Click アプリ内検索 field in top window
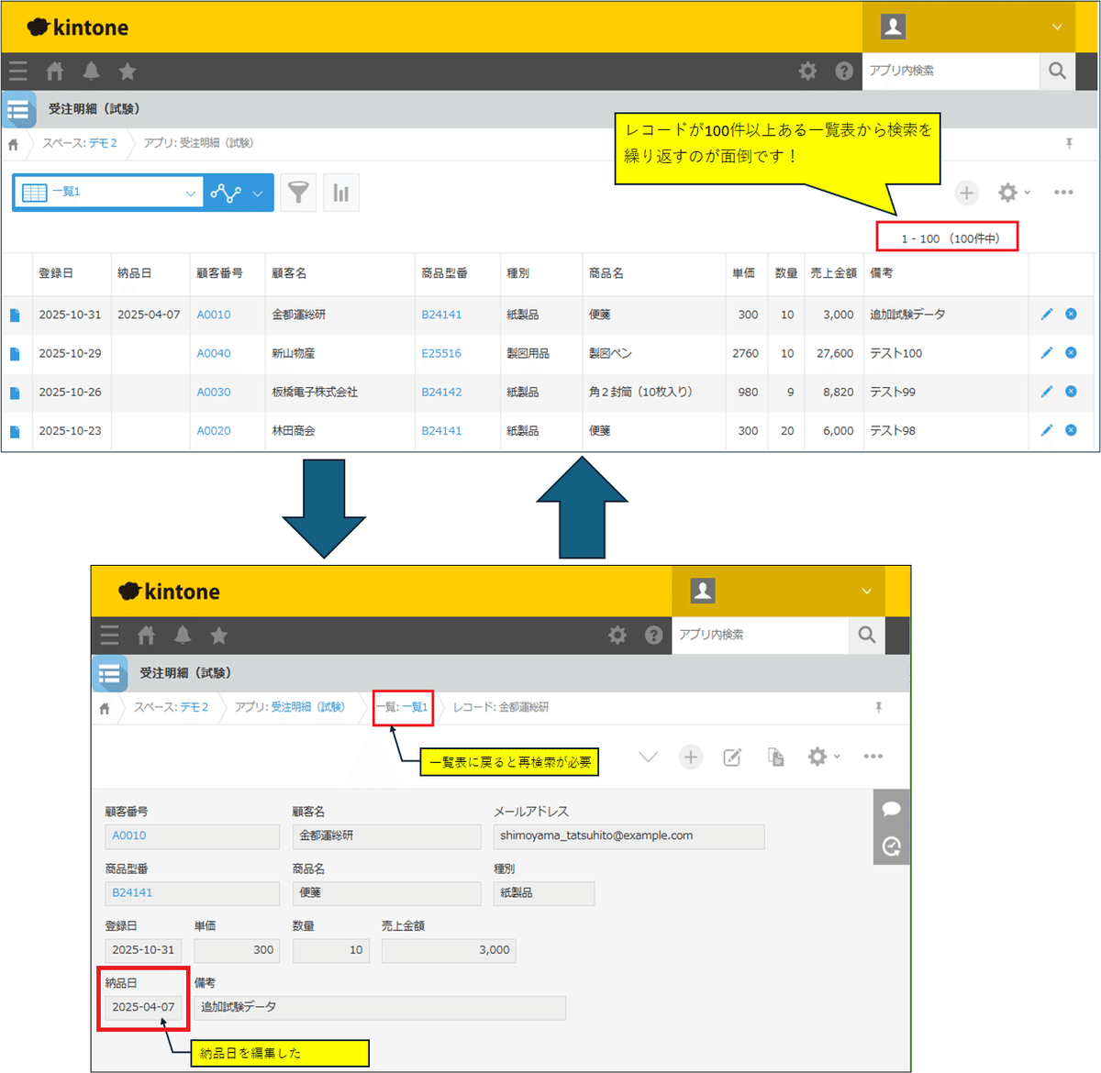The image size is (1101, 1073). (x=951, y=71)
